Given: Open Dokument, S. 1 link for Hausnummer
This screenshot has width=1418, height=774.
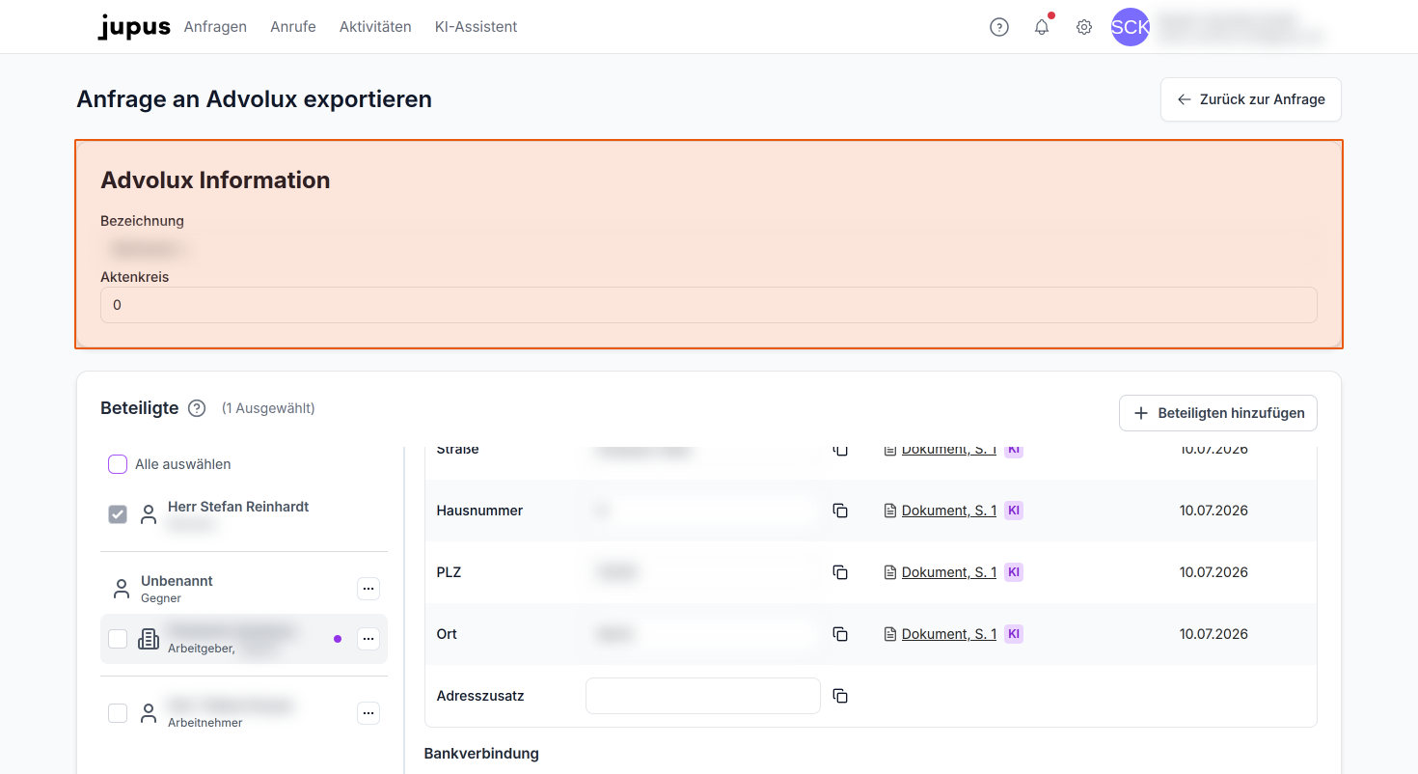Looking at the screenshot, I should (949, 511).
